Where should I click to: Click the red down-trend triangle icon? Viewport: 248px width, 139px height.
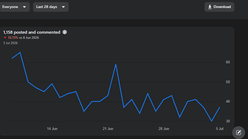[x=5, y=38]
